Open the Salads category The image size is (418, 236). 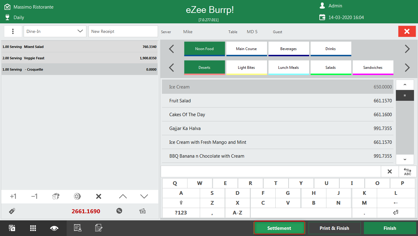(x=331, y=68)
